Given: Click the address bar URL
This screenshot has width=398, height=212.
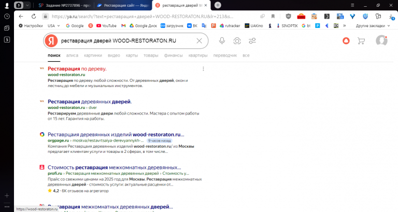Looking at the screenshot, I should (142, 16).
